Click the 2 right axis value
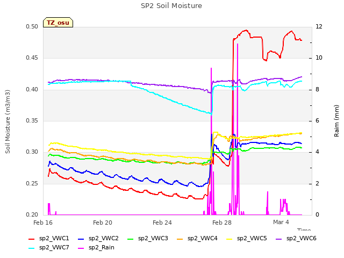Viewport: 344px width, 258px height. tap(318, 184)
